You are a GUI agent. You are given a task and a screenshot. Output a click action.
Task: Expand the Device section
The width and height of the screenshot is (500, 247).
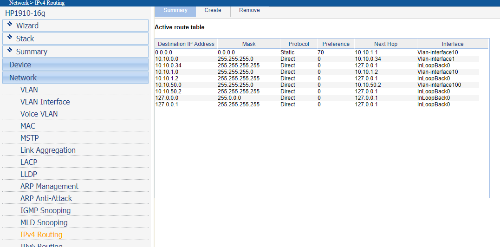[75, 65]
